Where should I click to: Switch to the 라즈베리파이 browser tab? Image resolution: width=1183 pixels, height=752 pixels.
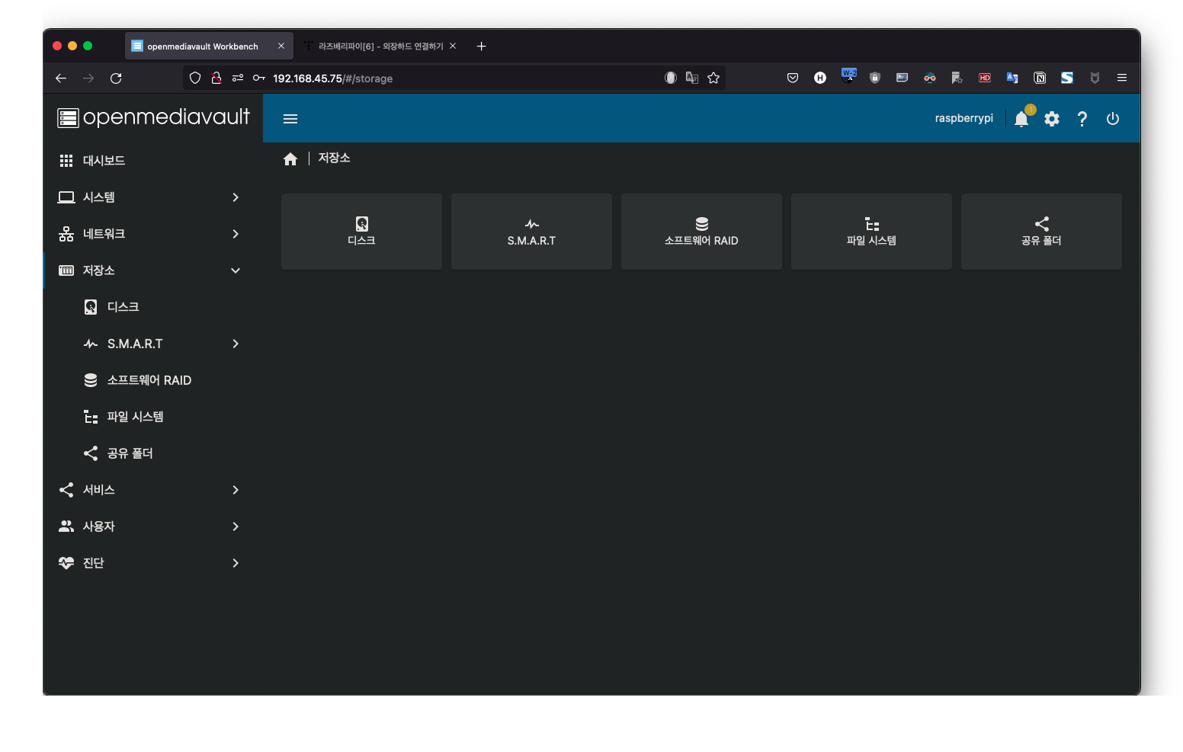pyautogui.click(x=380, y=46)
